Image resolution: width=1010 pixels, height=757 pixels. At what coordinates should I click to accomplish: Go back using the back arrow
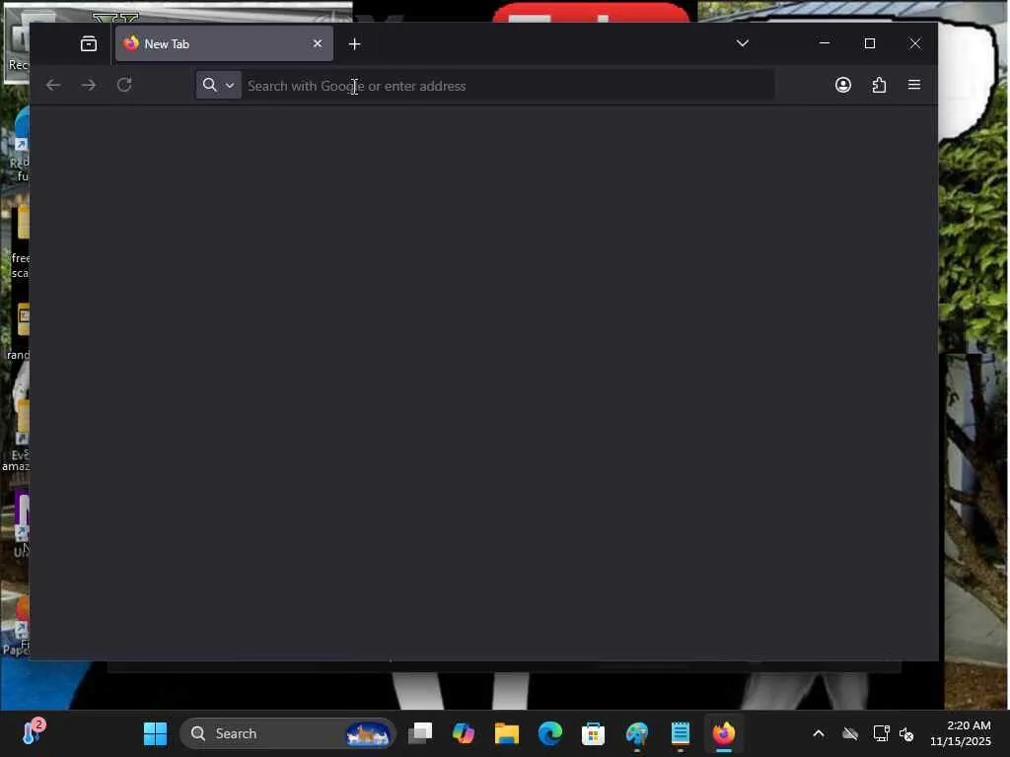pos(53,85)
